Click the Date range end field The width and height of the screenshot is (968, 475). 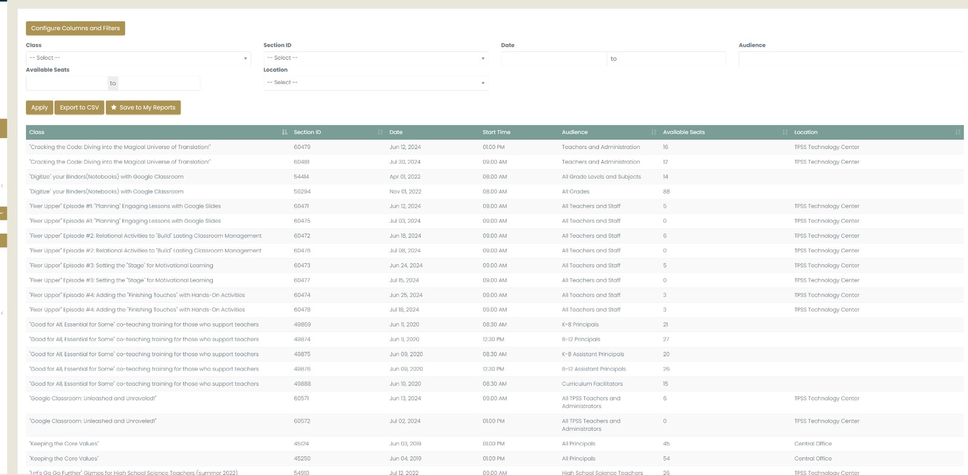pos(673,59)
